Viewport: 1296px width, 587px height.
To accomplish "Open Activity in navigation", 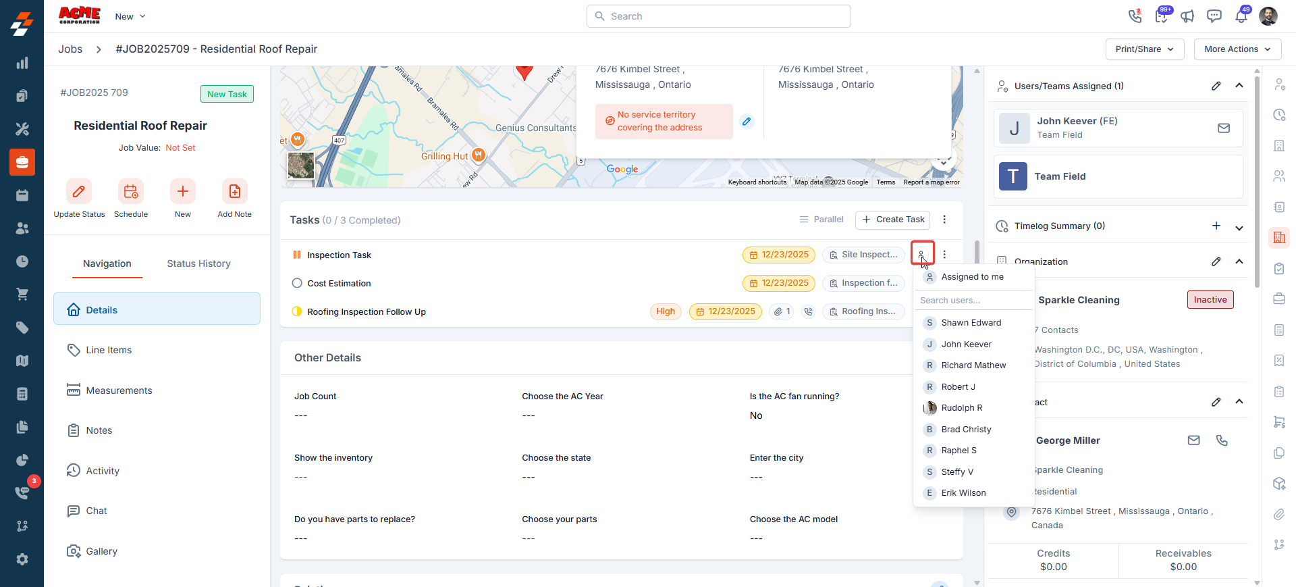I will (157, 471).
